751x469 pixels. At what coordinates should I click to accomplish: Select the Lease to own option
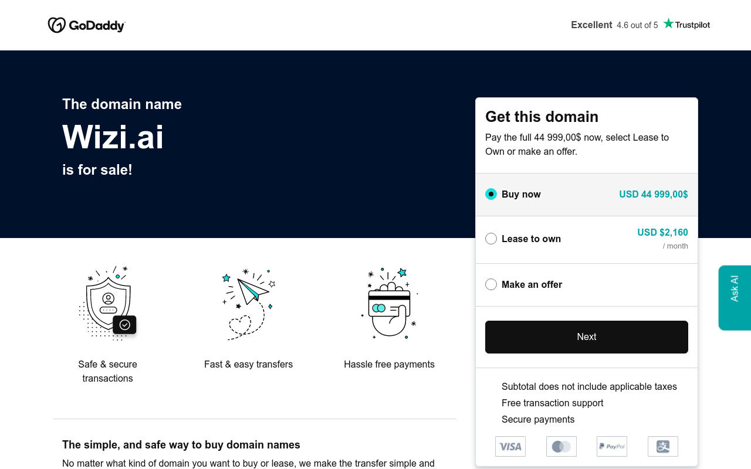pos(491,239)
